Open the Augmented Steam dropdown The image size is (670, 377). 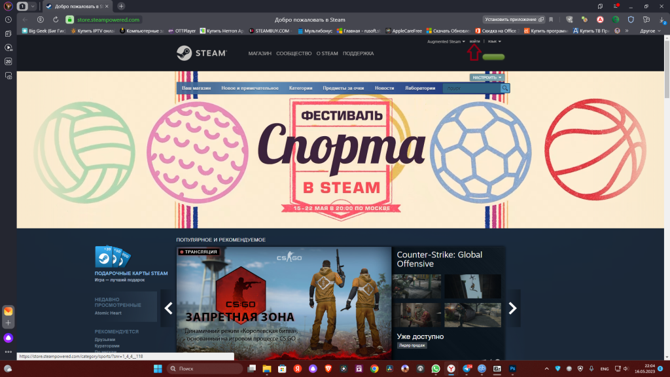click(x=446, y=42)
